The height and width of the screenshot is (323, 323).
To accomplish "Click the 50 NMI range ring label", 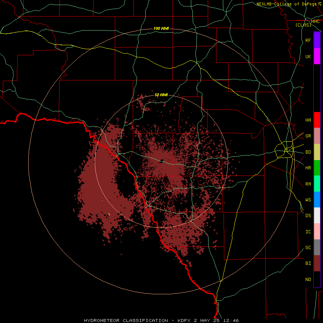I will [x=161, y=95].
